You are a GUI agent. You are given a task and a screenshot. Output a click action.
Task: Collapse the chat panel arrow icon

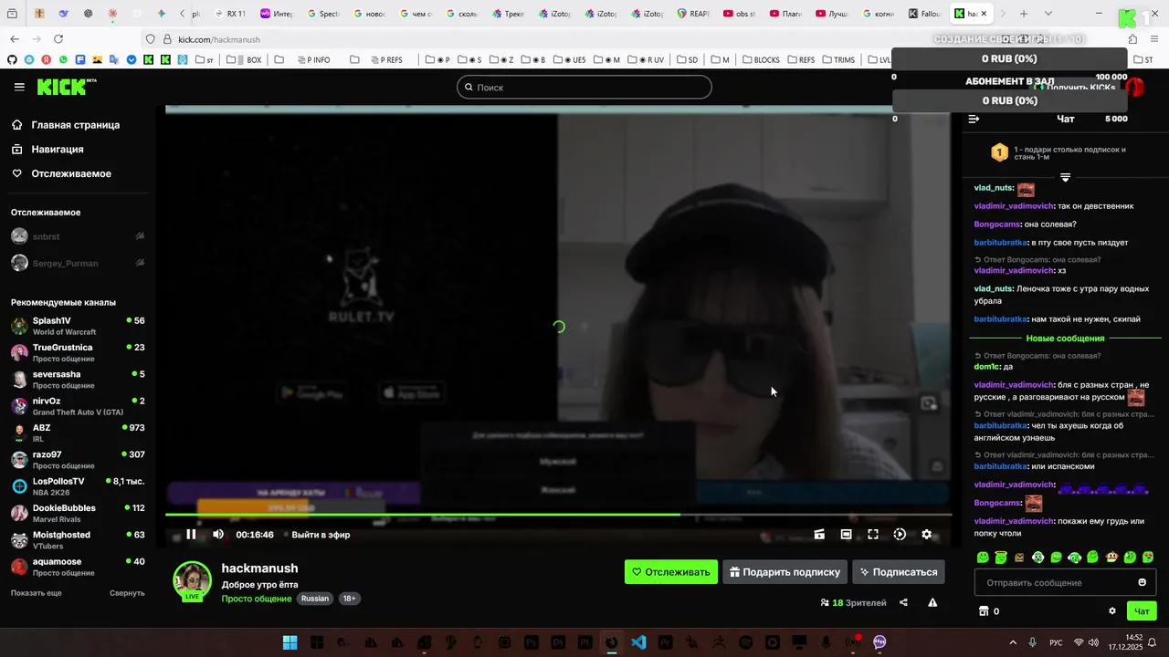pos(974,119)
